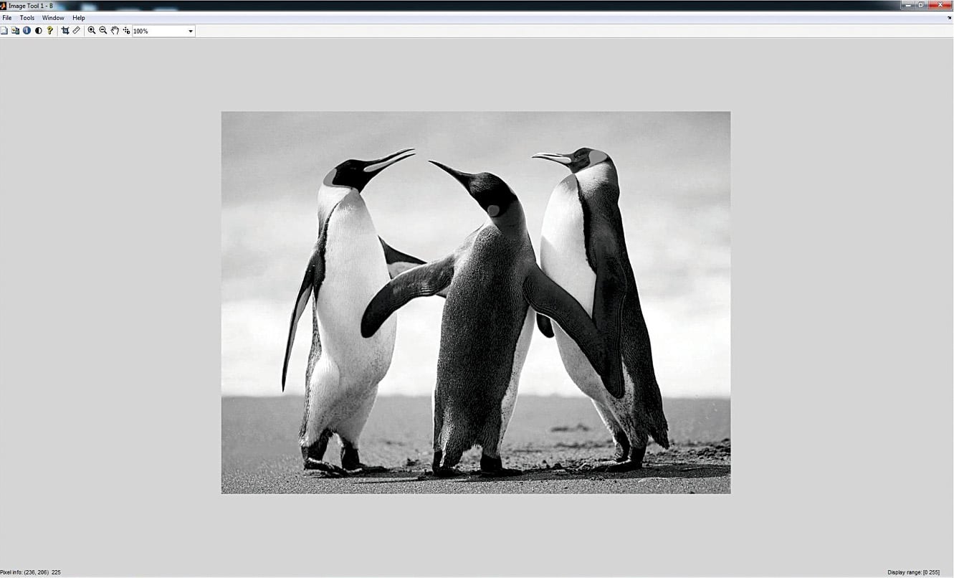Toggle the Pan hand tool
Screen dimensions: 954x578
pyautogui.click(x=115, y=30)
